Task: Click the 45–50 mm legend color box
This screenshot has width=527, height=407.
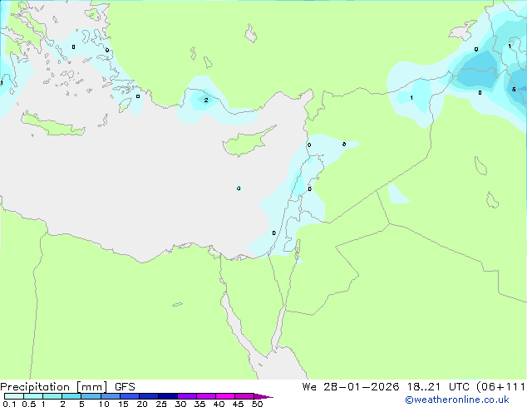Action: click(244, 396)
